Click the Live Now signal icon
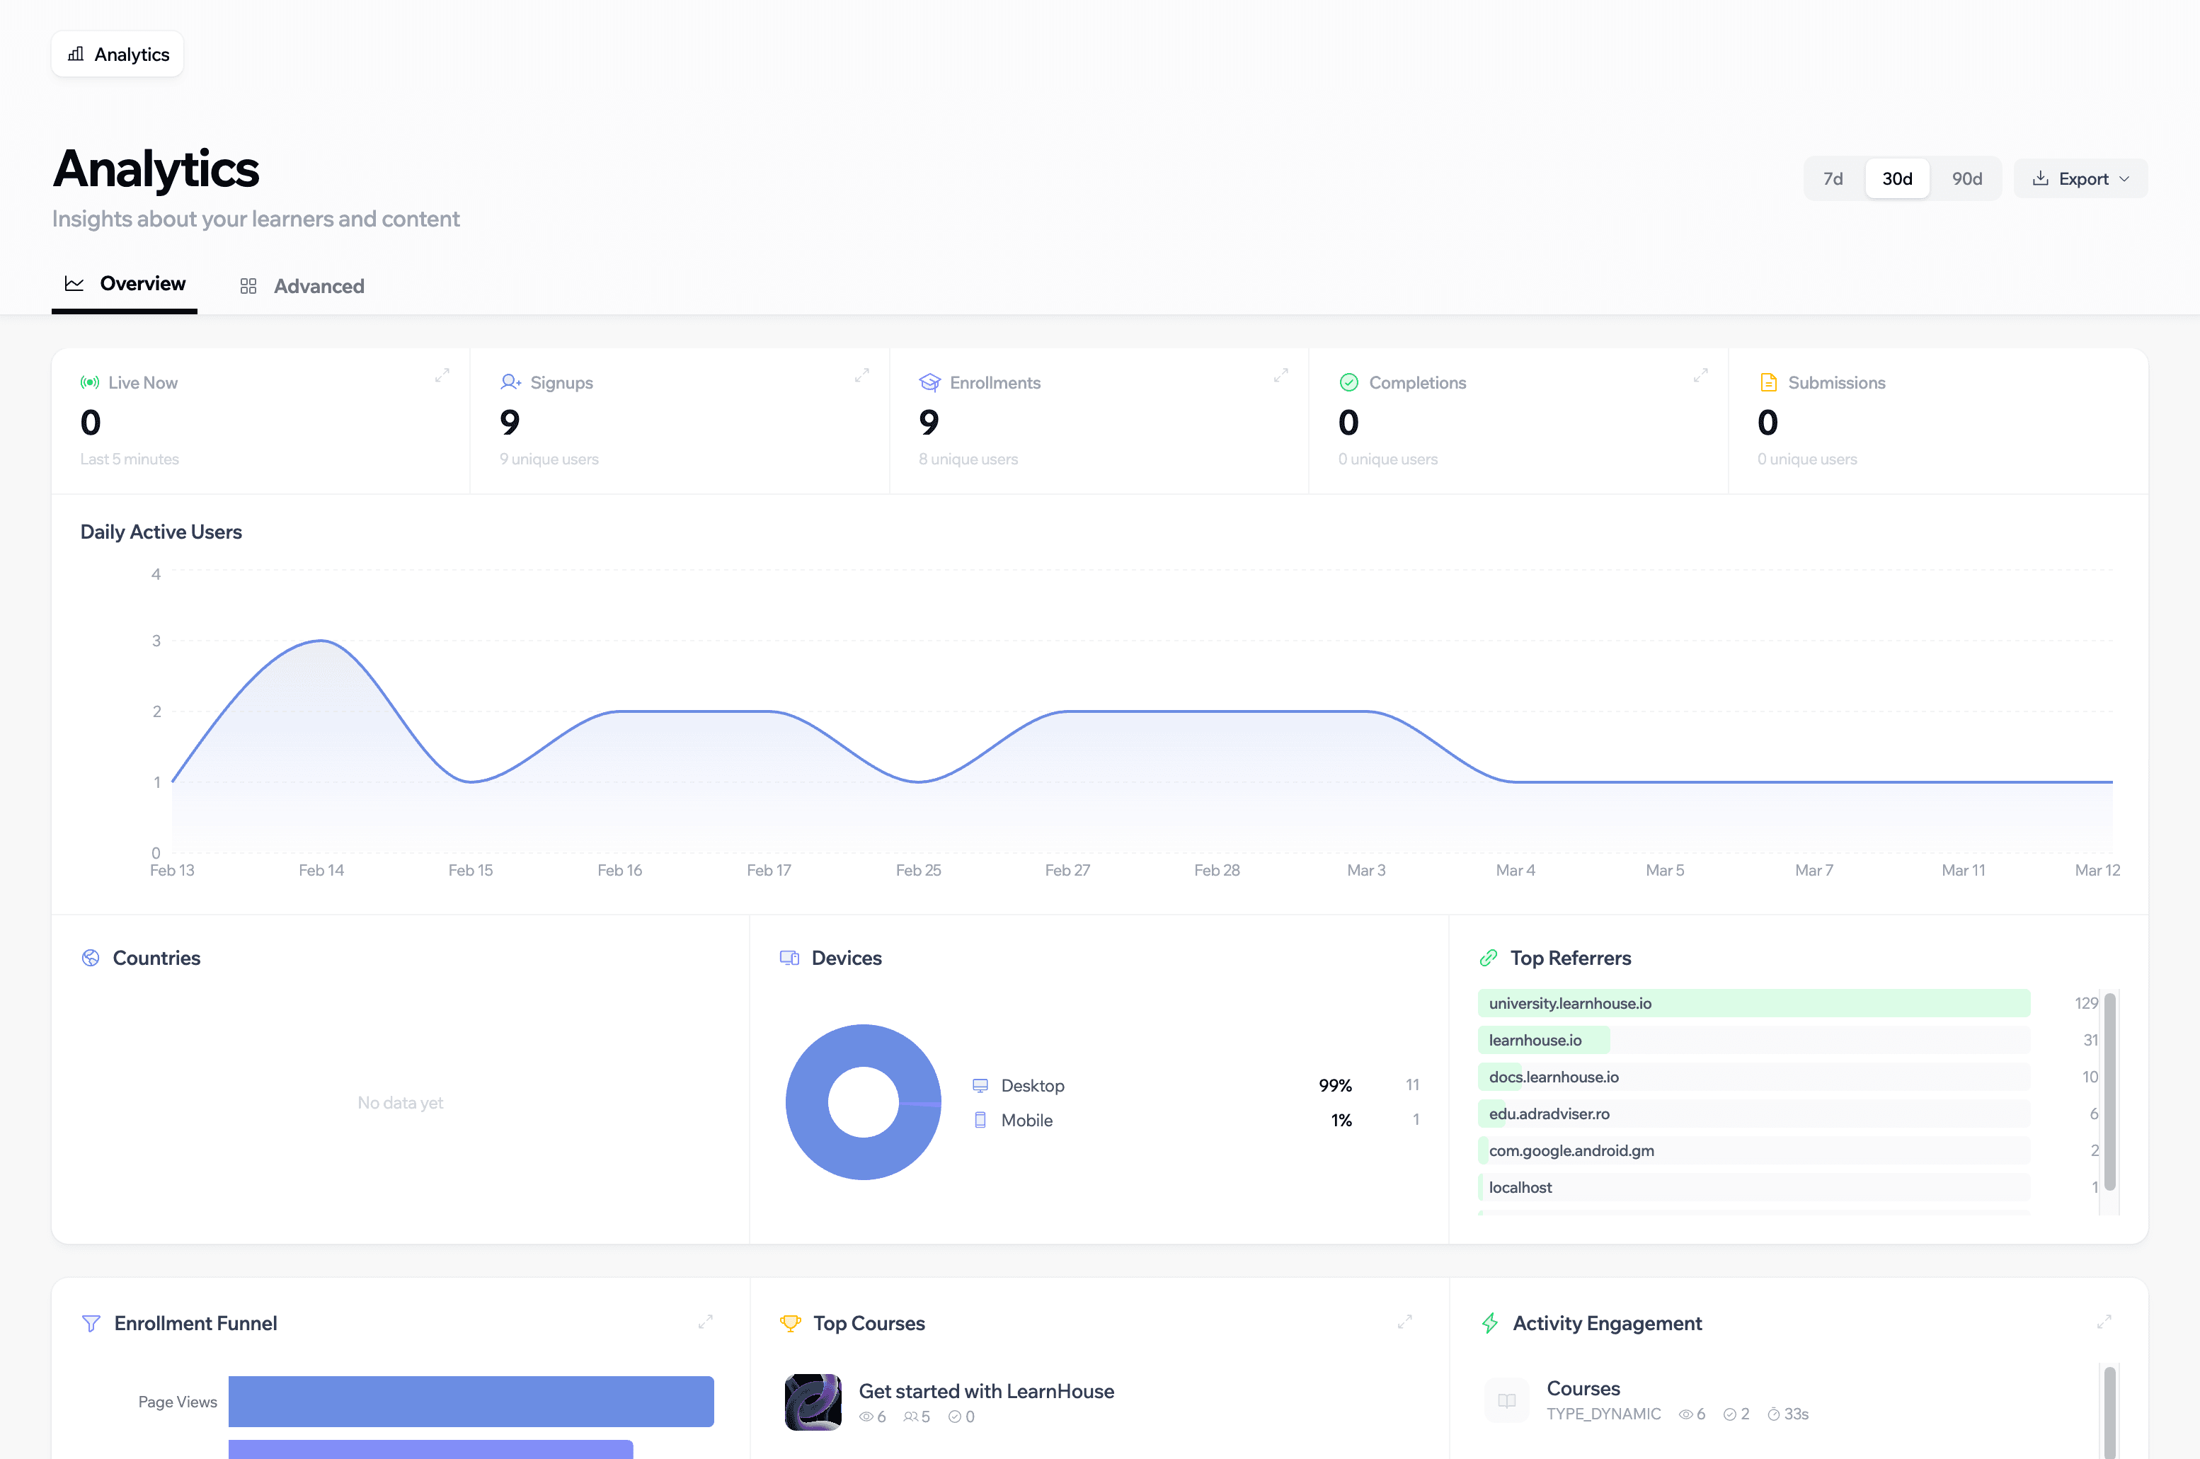Viewport: 2200px width, 1459px height. pos(89,382)
